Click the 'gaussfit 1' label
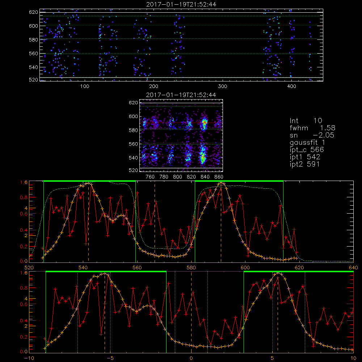This screenshot has width=362, height=362. [x=307, y=142]
